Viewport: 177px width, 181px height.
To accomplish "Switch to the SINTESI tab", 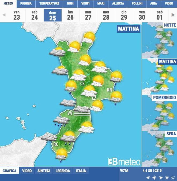I will (x=44, y=171).
